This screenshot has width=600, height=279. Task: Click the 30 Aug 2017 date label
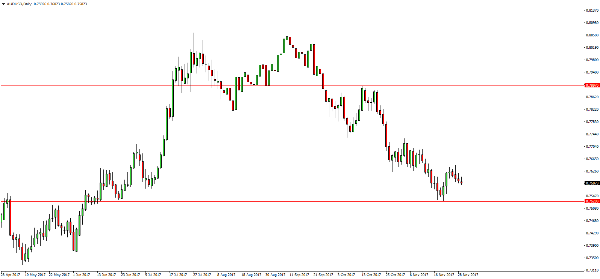click(276, 275)
